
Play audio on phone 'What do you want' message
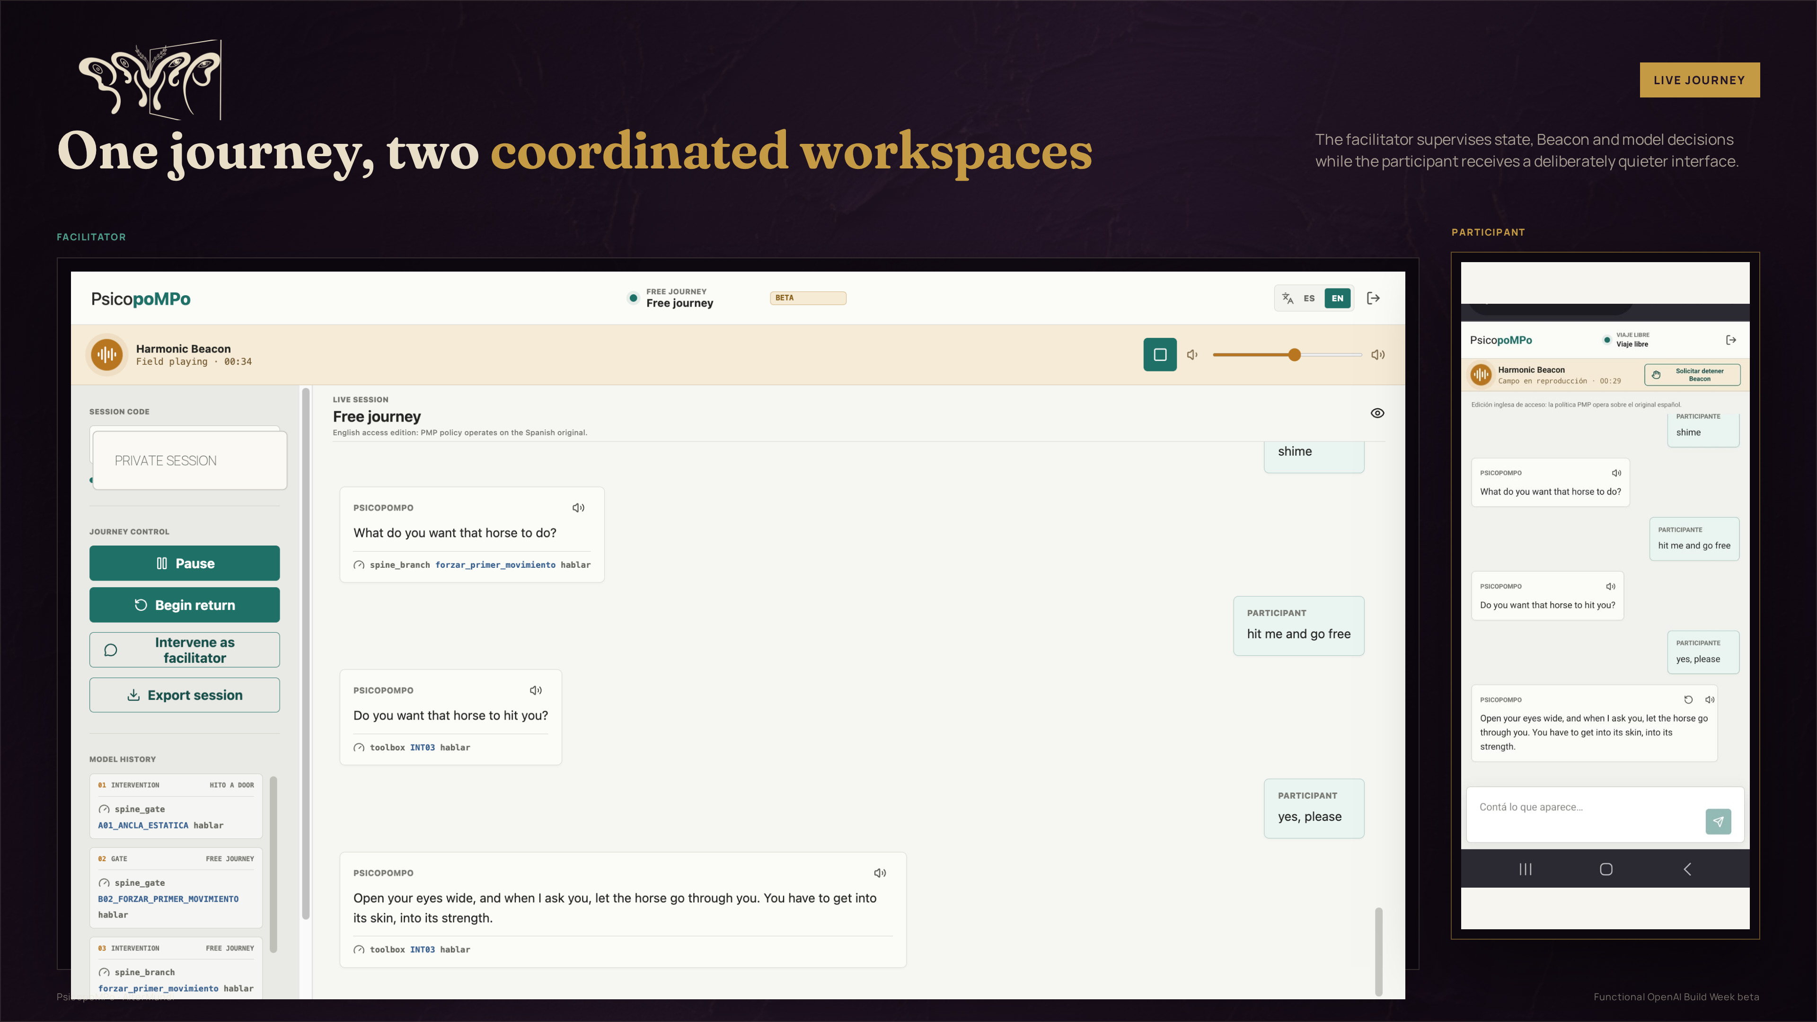click(x=1616, y=473)
